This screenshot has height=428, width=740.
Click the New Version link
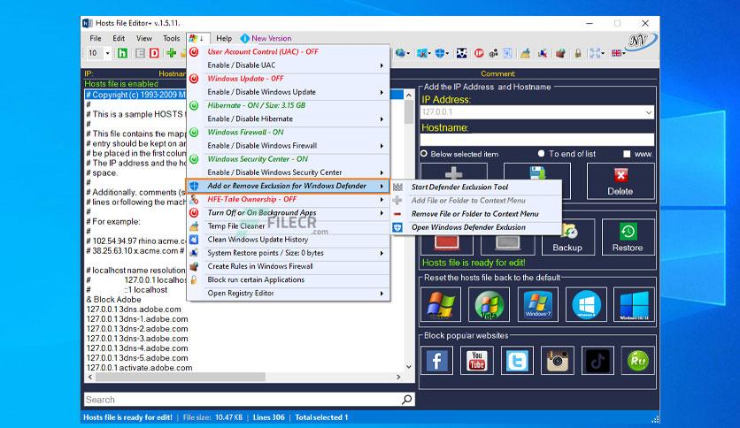[x=270, y=39]
